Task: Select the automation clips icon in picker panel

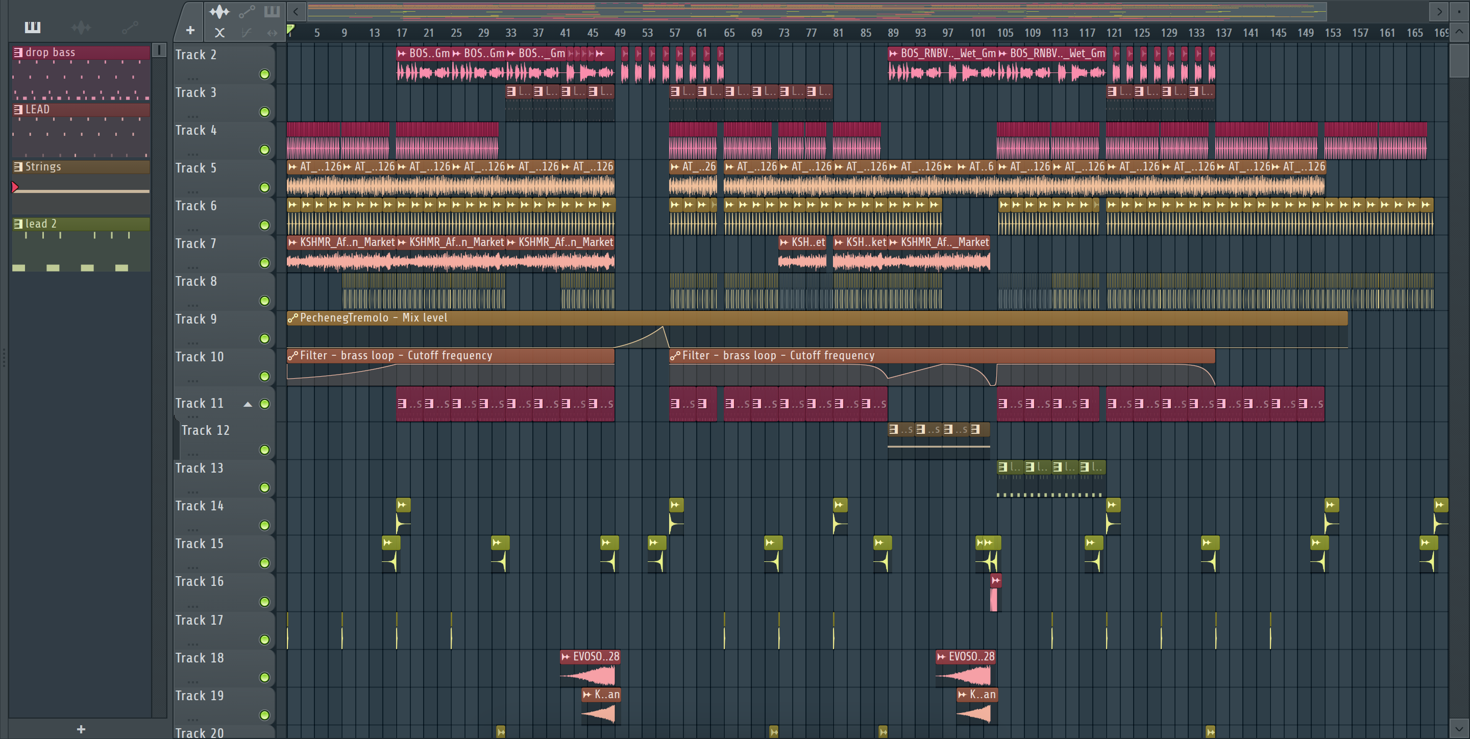Action: click(x=130, y=27)
